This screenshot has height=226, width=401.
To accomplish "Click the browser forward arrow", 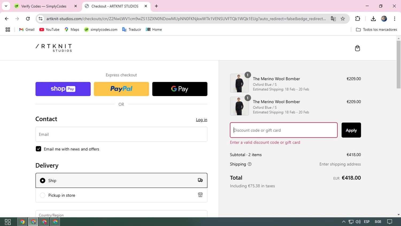I will click(x=17, y=19).
